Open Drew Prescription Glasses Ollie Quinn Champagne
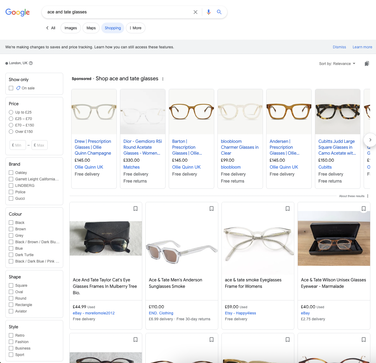376x363 pixels. click(93, 147)
